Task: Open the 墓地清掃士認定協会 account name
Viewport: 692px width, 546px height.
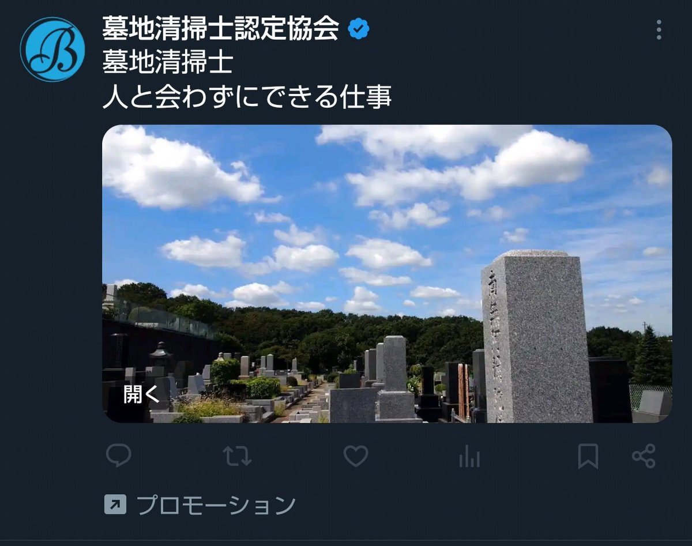Action: pos(220,28)
